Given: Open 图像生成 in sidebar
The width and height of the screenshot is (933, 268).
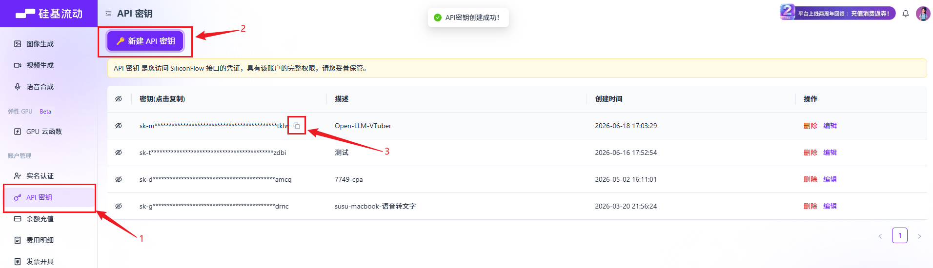Looking at the screenshot, I should (49, 44).
